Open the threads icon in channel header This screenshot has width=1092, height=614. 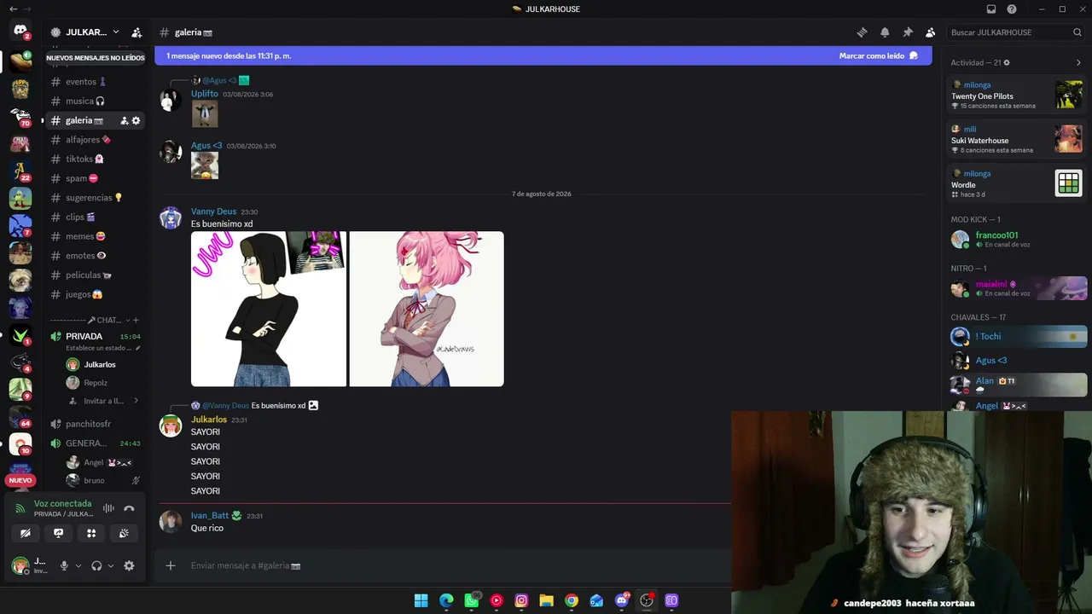pyautogui.click(x=862, y=32)
